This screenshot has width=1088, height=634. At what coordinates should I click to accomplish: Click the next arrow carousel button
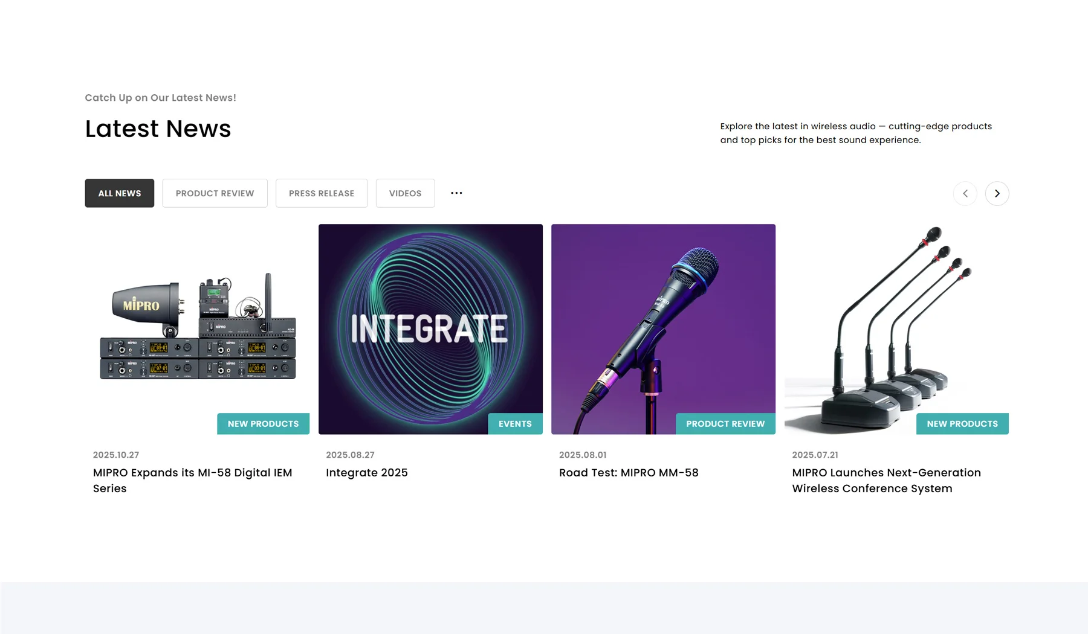tap(997, 193)
